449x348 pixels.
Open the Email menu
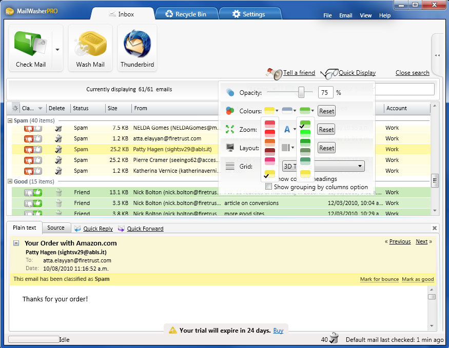click(346, 15)
